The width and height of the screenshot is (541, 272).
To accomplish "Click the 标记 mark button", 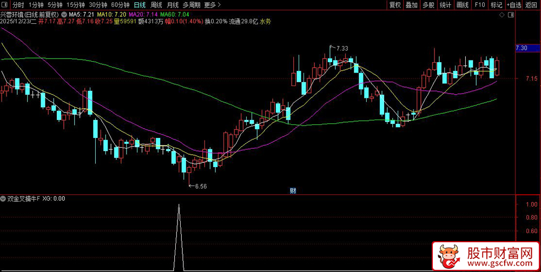I will pos(497,5).
